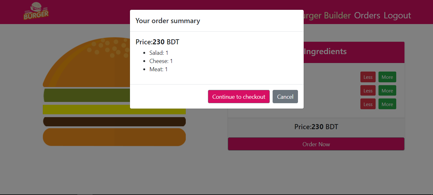Select the Cheese: 1 item in summary list

161,61
